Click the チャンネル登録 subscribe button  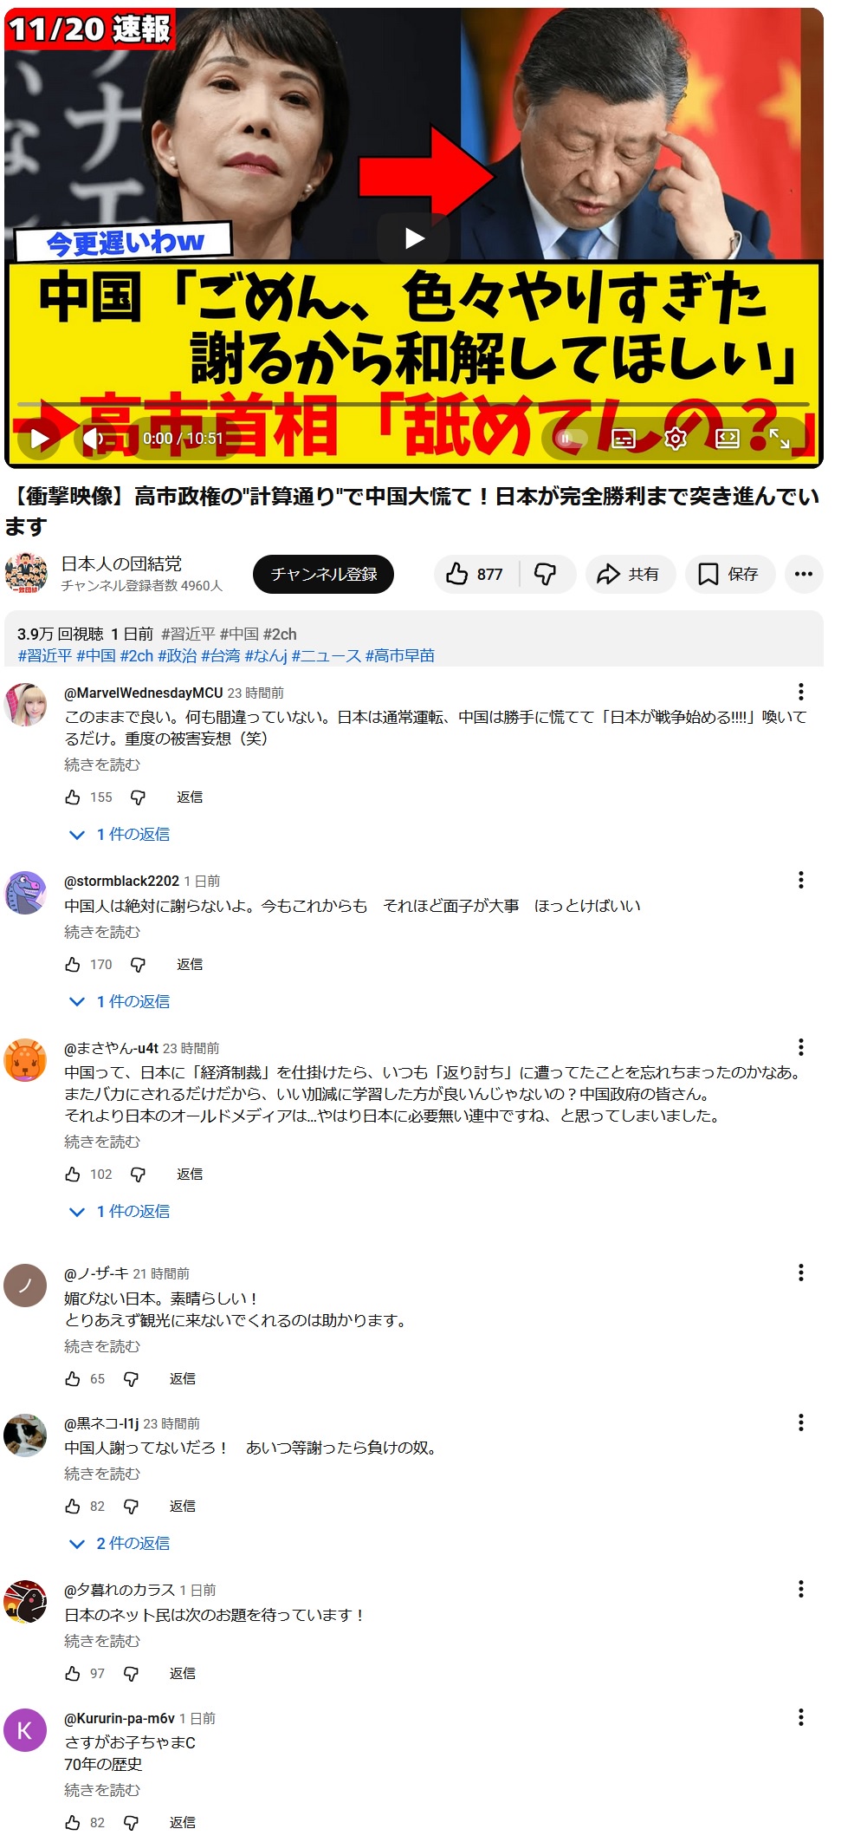tap(323, 574)
